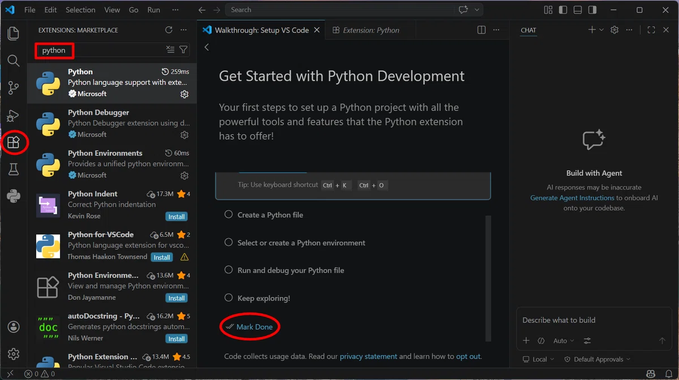679x380 pixels.
Task: Open the manage gear for Python extension
Action: tap(184, 94)
